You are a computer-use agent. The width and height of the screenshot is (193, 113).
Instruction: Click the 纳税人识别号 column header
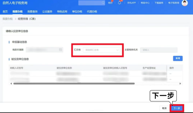(x=17, y=68)
